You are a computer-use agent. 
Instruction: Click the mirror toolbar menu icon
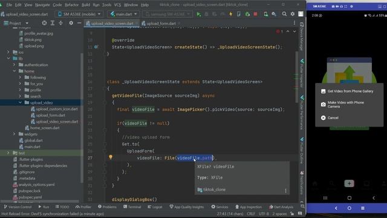(x=363, y=208)
